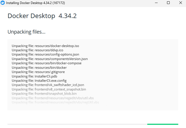Select the v8_context_snapshot.bin log line

click(x=49, y=89)
